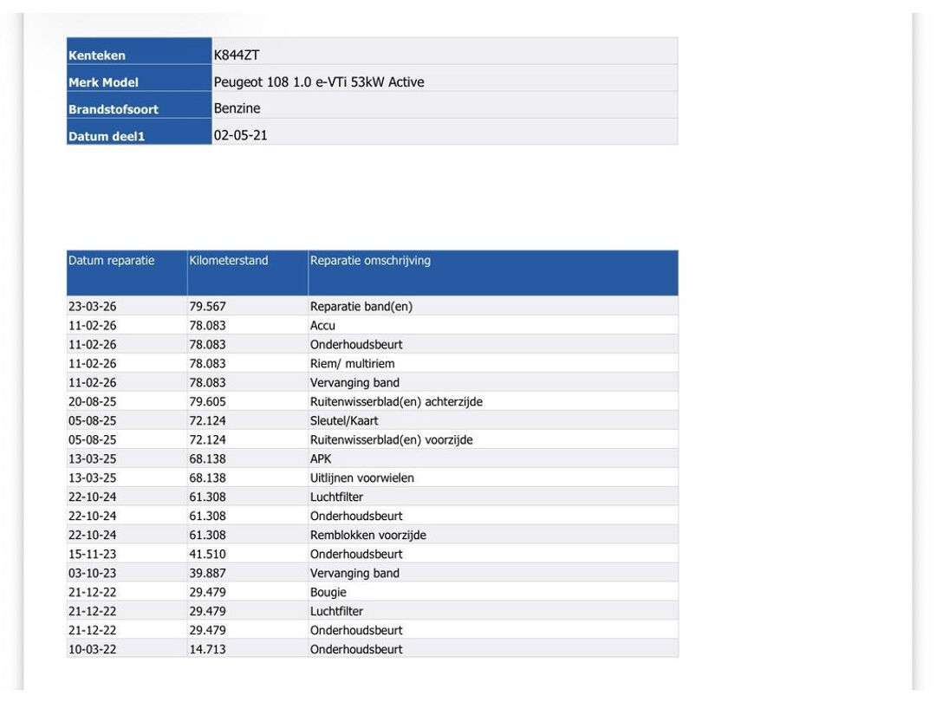Image resolution: width=936 pixels, height=702 pixels.
Task: Select the Reparatie band(en) row
Action: (373, 306)
